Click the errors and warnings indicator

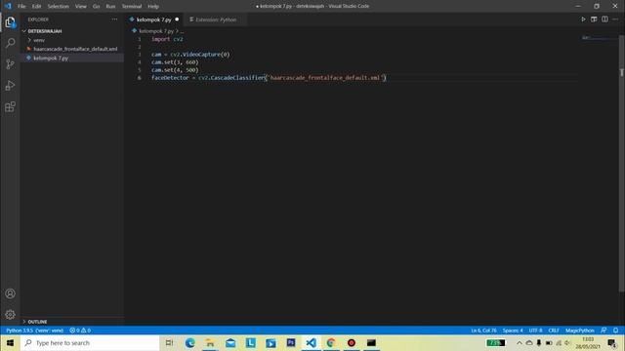80,331
